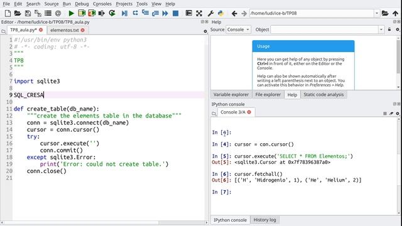
Task: Open the editor pane options gear
Action: (205, 31)
